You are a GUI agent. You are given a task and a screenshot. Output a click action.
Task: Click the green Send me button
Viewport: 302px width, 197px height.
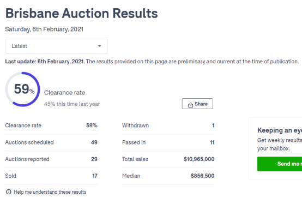[280, 164]
